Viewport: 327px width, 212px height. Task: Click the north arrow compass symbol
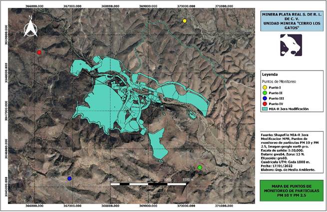click(x=30, y=27)
